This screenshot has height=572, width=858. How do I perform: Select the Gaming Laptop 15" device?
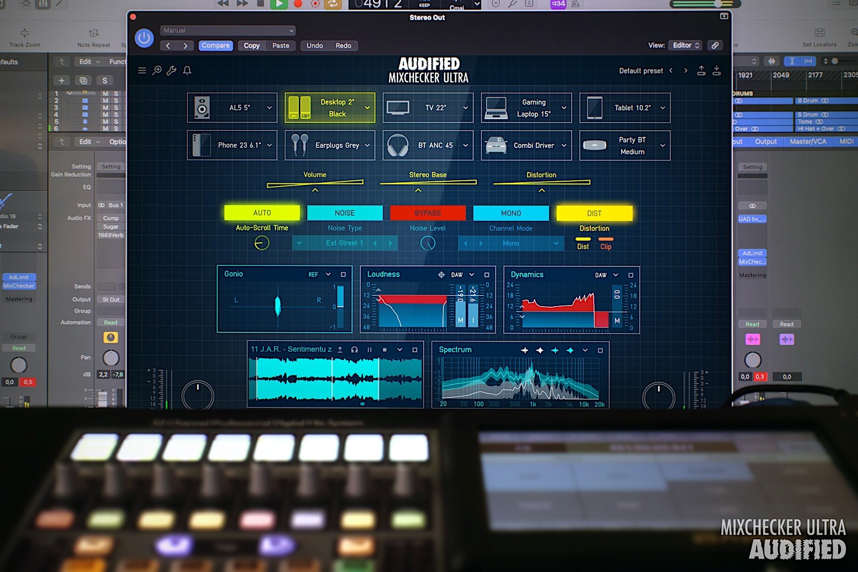[x=526, y=108]
